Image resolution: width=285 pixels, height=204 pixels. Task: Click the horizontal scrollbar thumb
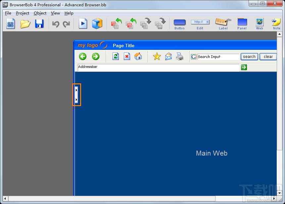pyautogui.click(x=112, y=199)
